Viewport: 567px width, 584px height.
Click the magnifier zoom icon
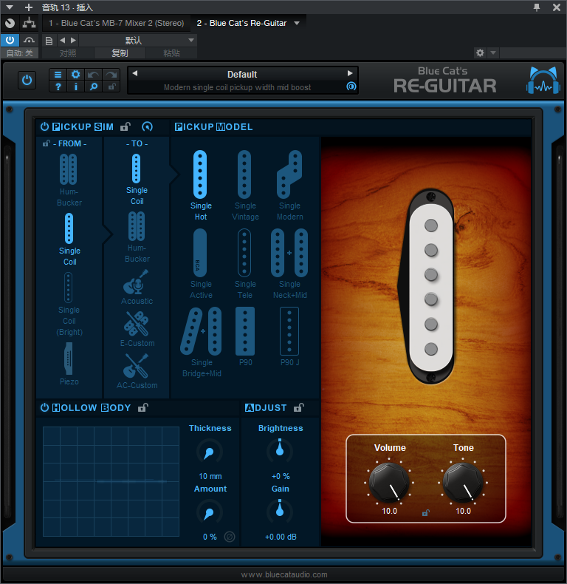93,86
